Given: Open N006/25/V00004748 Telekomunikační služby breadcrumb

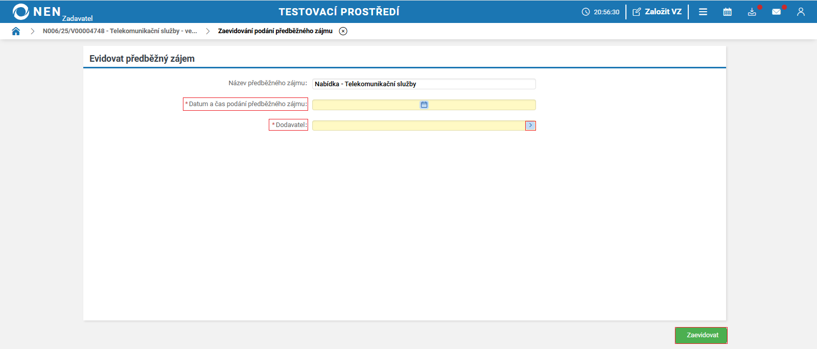Looking at the screenshot, I should click(120, 31).
